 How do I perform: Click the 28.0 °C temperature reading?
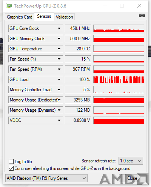[78, 49]
